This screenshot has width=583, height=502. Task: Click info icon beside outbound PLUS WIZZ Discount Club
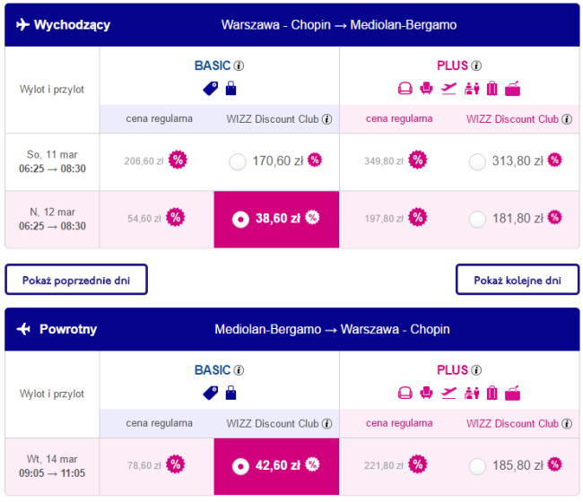click(x=567, y=119)
